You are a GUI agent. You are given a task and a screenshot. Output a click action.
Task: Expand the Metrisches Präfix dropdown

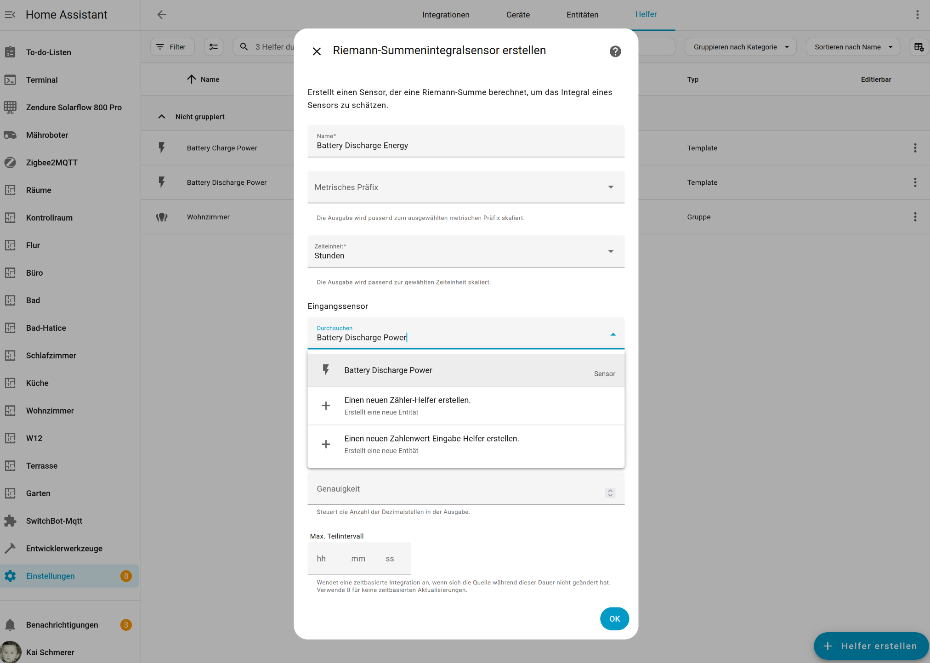tap(610, 187)
